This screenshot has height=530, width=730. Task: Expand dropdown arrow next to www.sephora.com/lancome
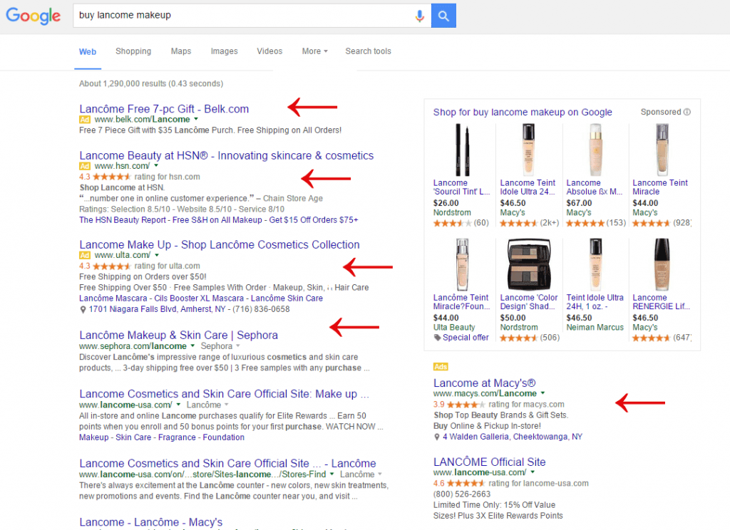(192, 345)
